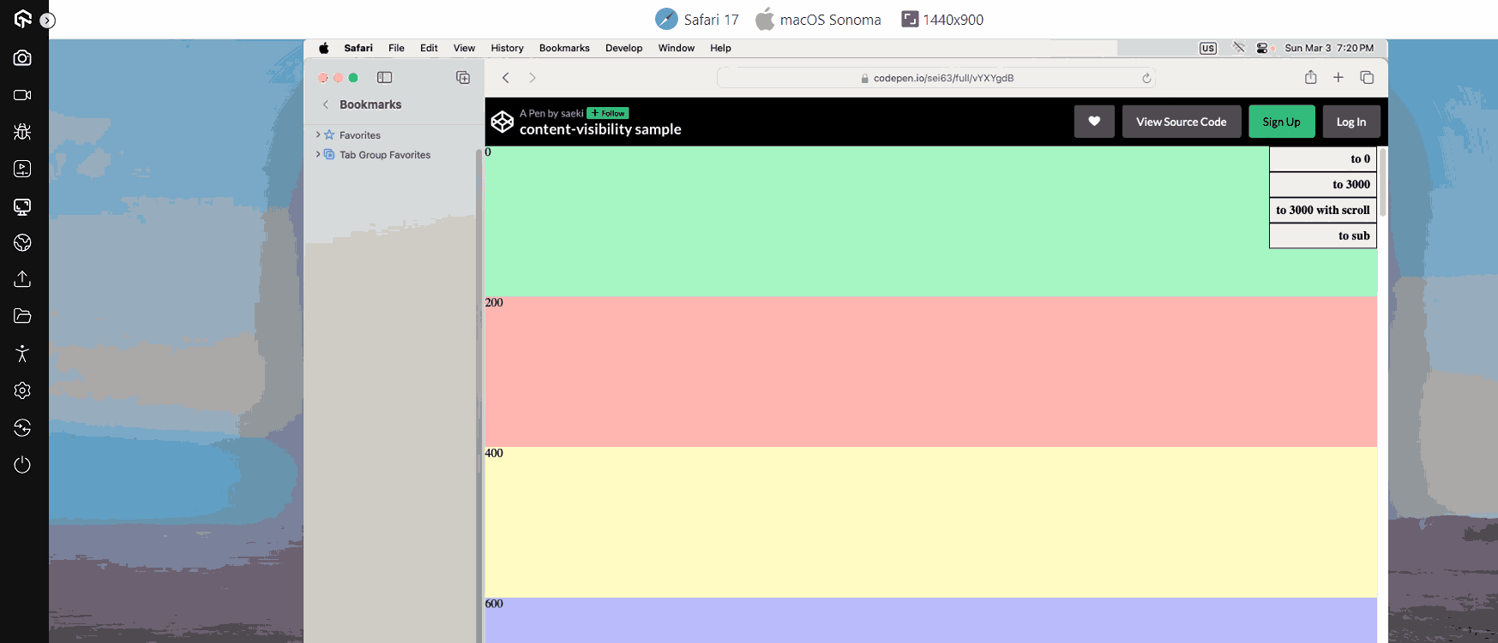This screenshot has height=643, width=1498.
Task: Toggle the macOS Control Center icon
Action: coord(1261,49)
